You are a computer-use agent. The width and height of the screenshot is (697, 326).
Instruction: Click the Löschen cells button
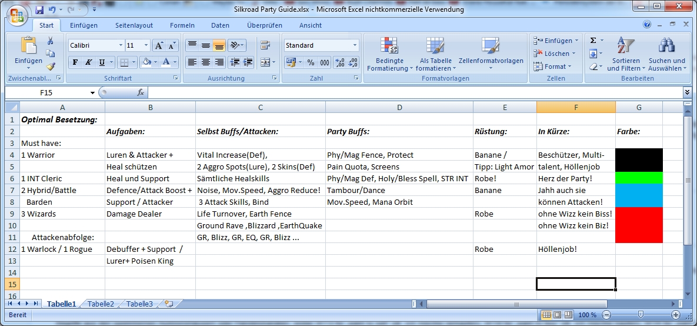point(553,54)
